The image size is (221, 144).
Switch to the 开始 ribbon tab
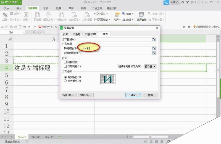6,8
